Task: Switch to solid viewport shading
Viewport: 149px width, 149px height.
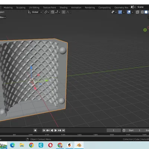Action: point(146,12)
